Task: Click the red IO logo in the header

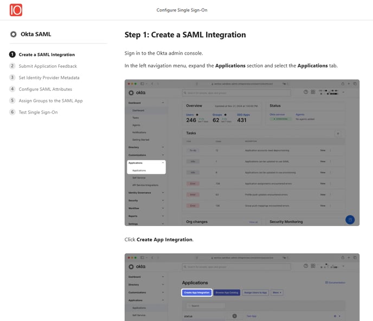Action: point(16,10)
